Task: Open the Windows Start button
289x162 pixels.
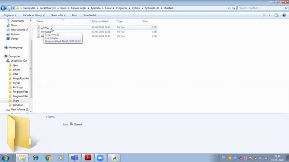Action: (x=5, y=158)
